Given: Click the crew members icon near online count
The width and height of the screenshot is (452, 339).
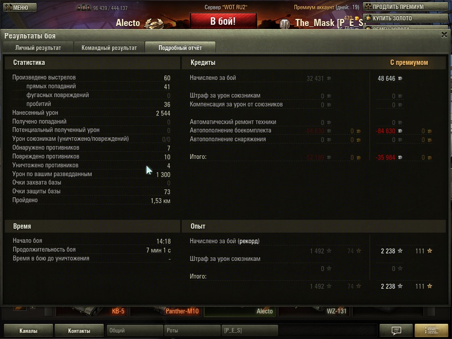Looking at the screenshot, I should coord(83,8).
